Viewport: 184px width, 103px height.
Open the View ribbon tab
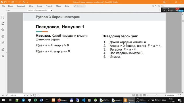click(x=31, y=6)
